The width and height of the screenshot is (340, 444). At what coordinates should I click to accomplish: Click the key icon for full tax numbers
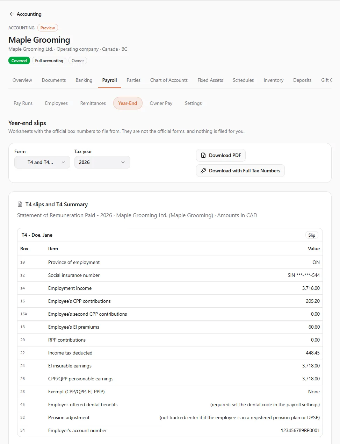[203, 171]
